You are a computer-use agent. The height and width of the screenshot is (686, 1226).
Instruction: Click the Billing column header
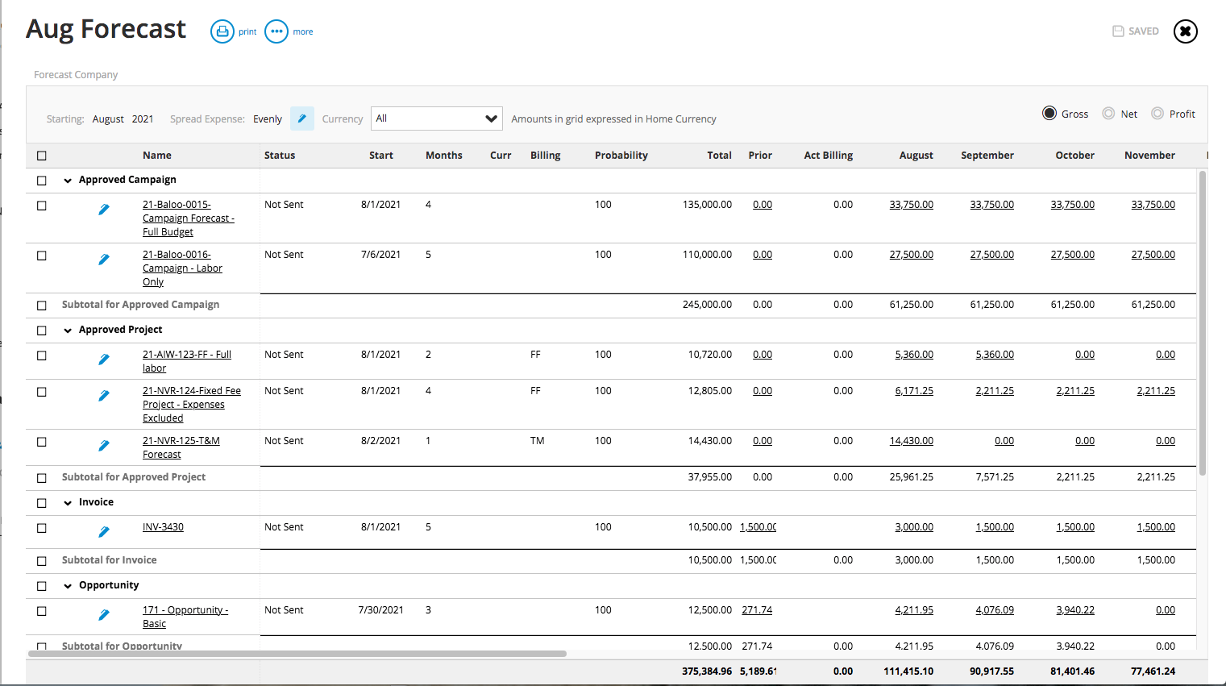tap(546, 156)
